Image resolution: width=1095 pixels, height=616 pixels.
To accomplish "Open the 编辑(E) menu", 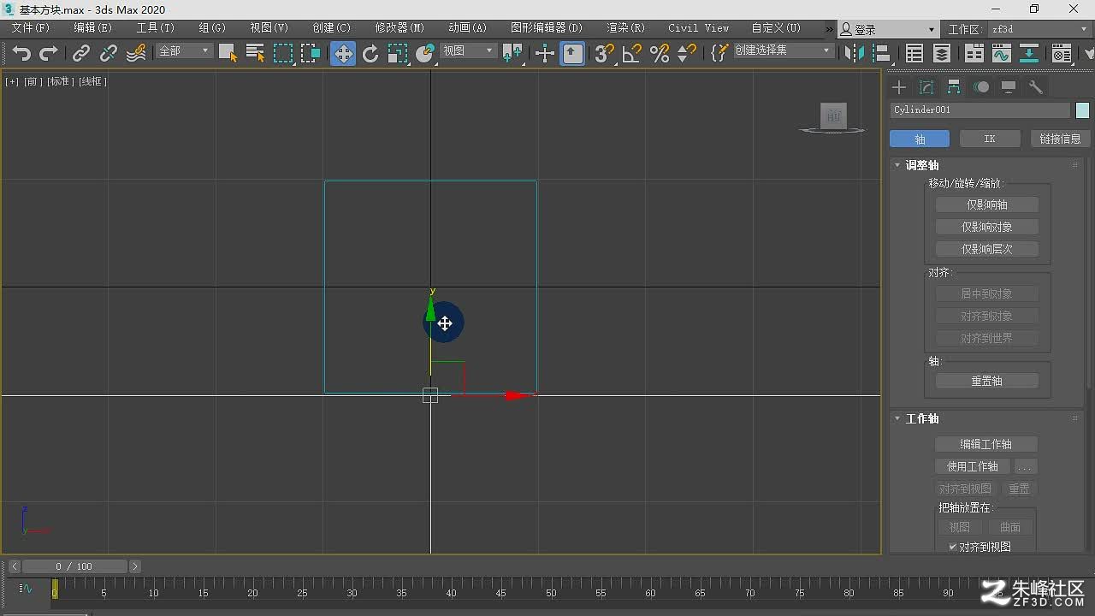I will pos(92,28).
